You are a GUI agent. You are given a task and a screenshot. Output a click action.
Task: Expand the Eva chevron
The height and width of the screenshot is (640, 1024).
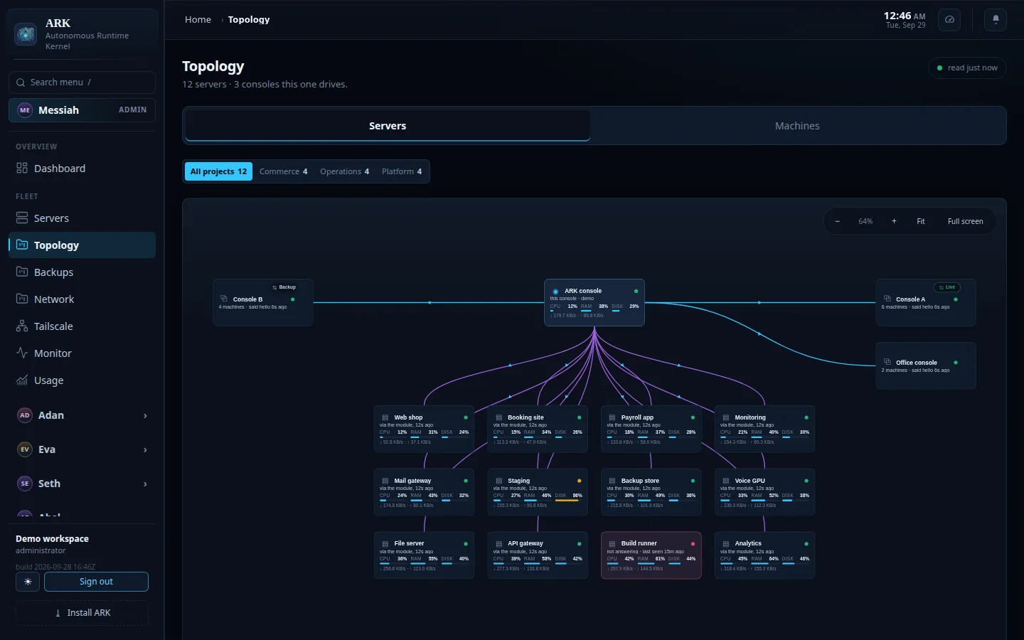coord(145,450)
